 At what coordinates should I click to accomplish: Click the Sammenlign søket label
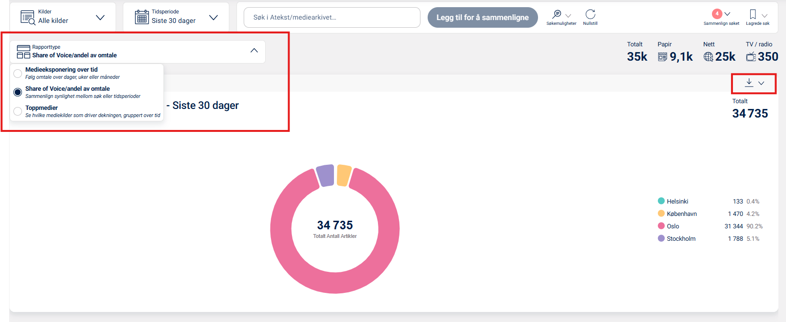coord(721,23)
